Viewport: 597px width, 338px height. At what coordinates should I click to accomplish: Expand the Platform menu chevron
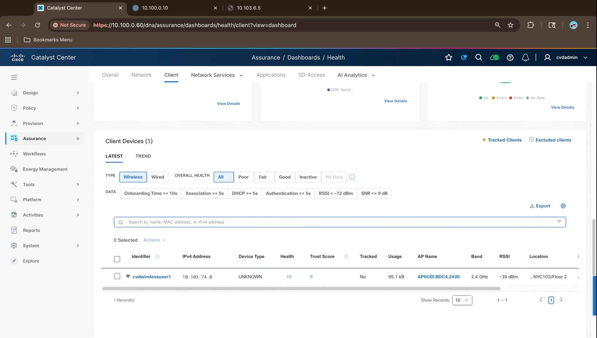click(78, 200)
